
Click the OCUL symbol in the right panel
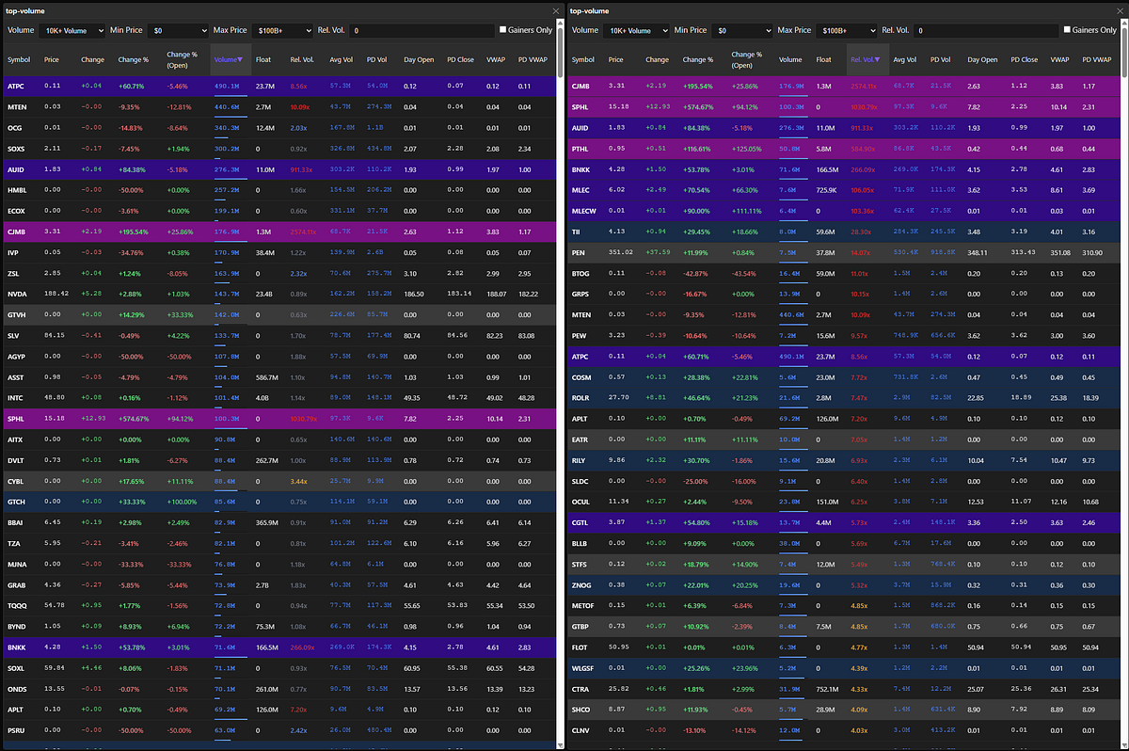click(x=580, y=502)
